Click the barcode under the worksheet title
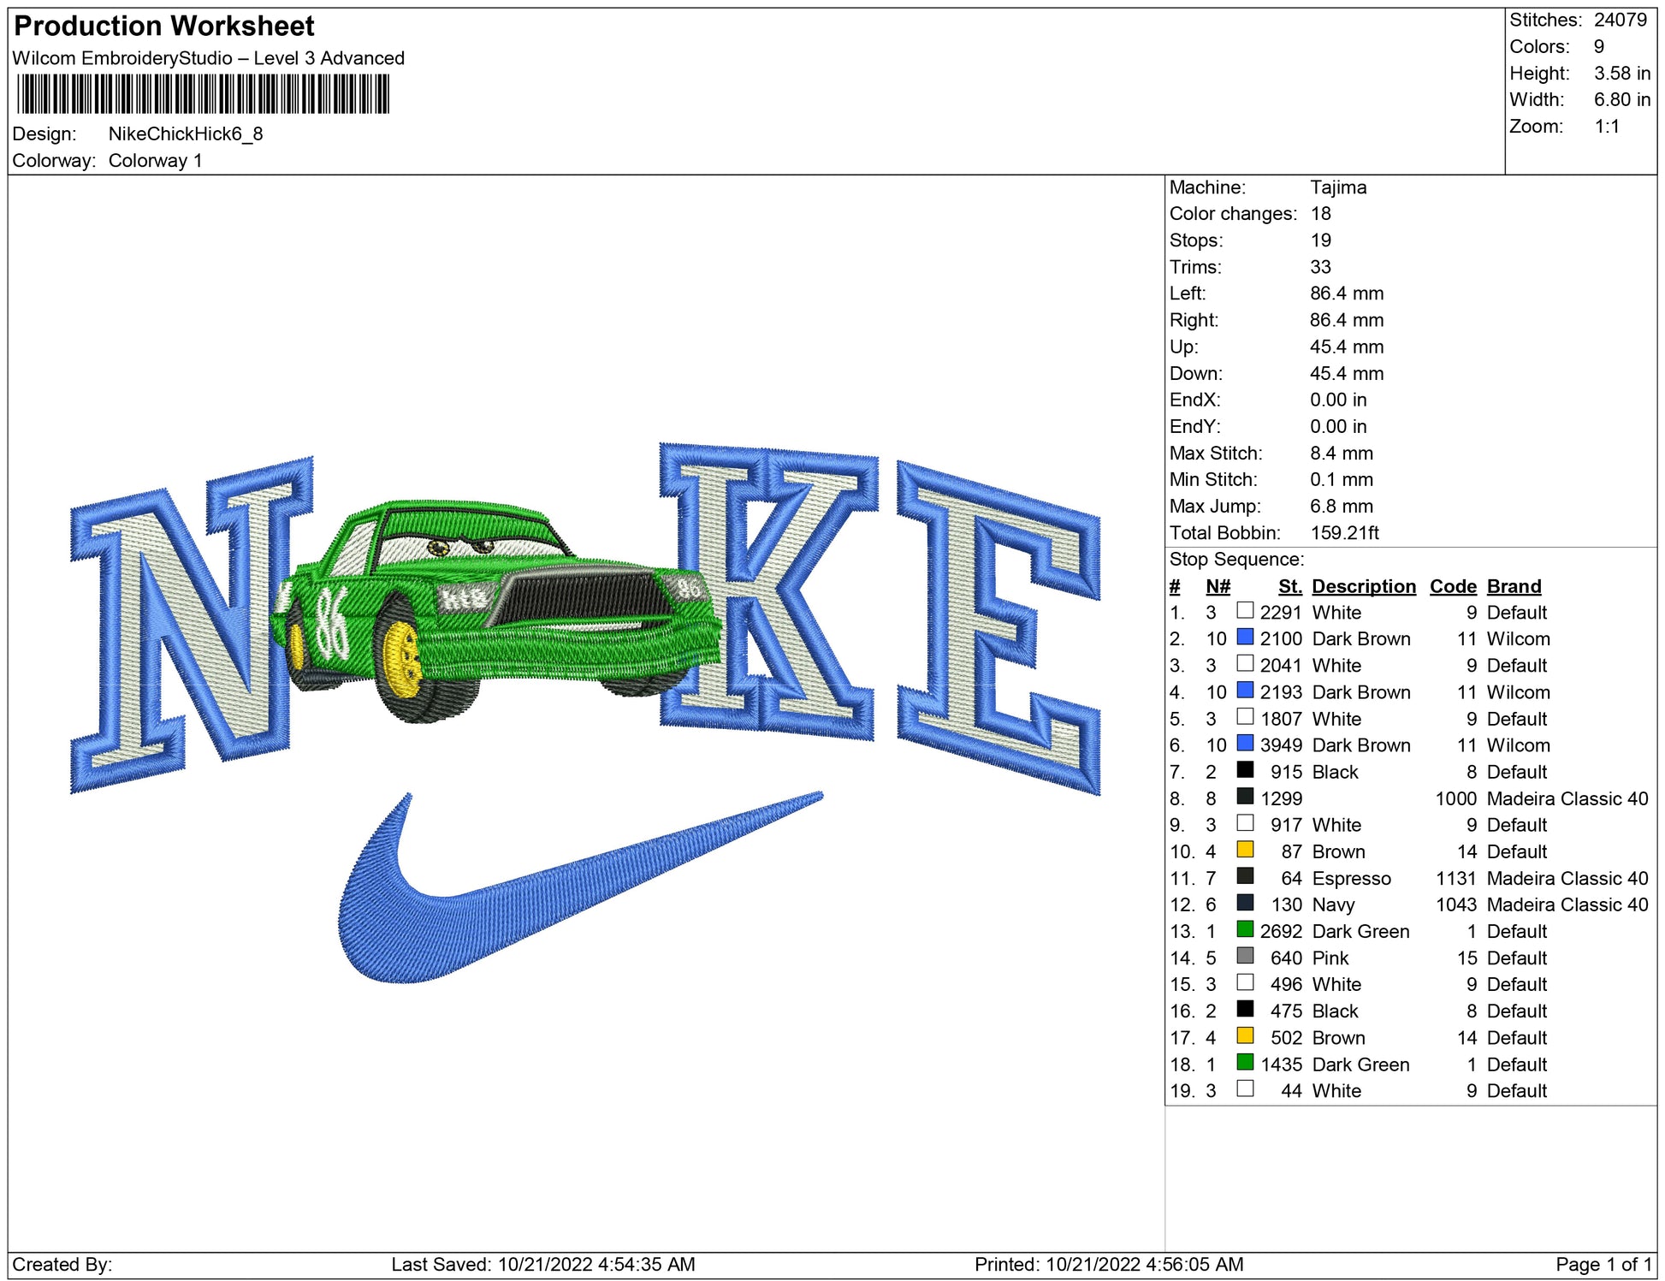Image resolution: width=1665 pixels, height=1281 pixels. coord(203,94)
